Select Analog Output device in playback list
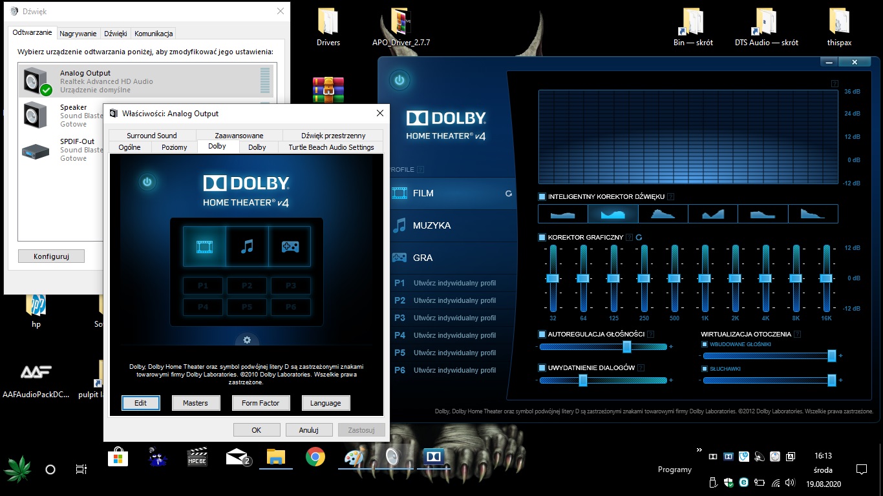 pyautogui.click(x=146, y=81)
